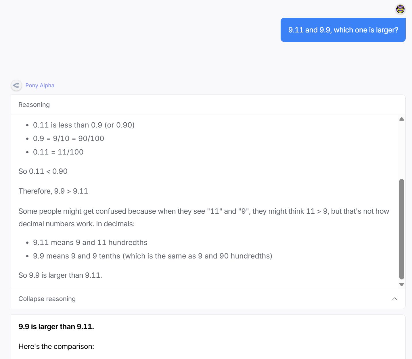Click the bold answer "9.9 is larger than 9.11."
Screen dimensions: 412x359
[56, 327]
